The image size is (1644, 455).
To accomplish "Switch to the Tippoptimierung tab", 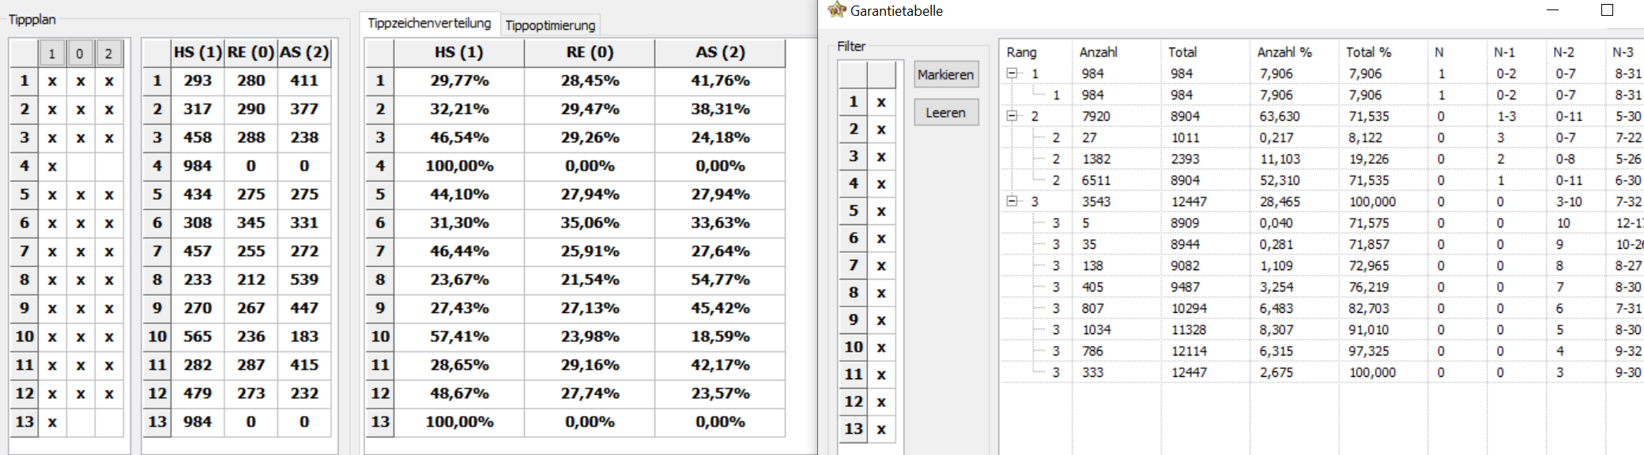I will [550, 25].
